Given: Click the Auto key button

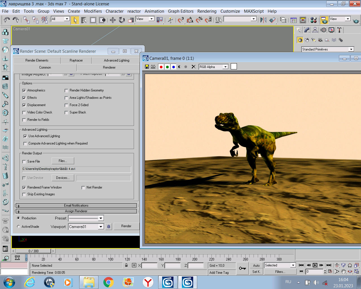Looking at the screenshot, I should (256, 265).
